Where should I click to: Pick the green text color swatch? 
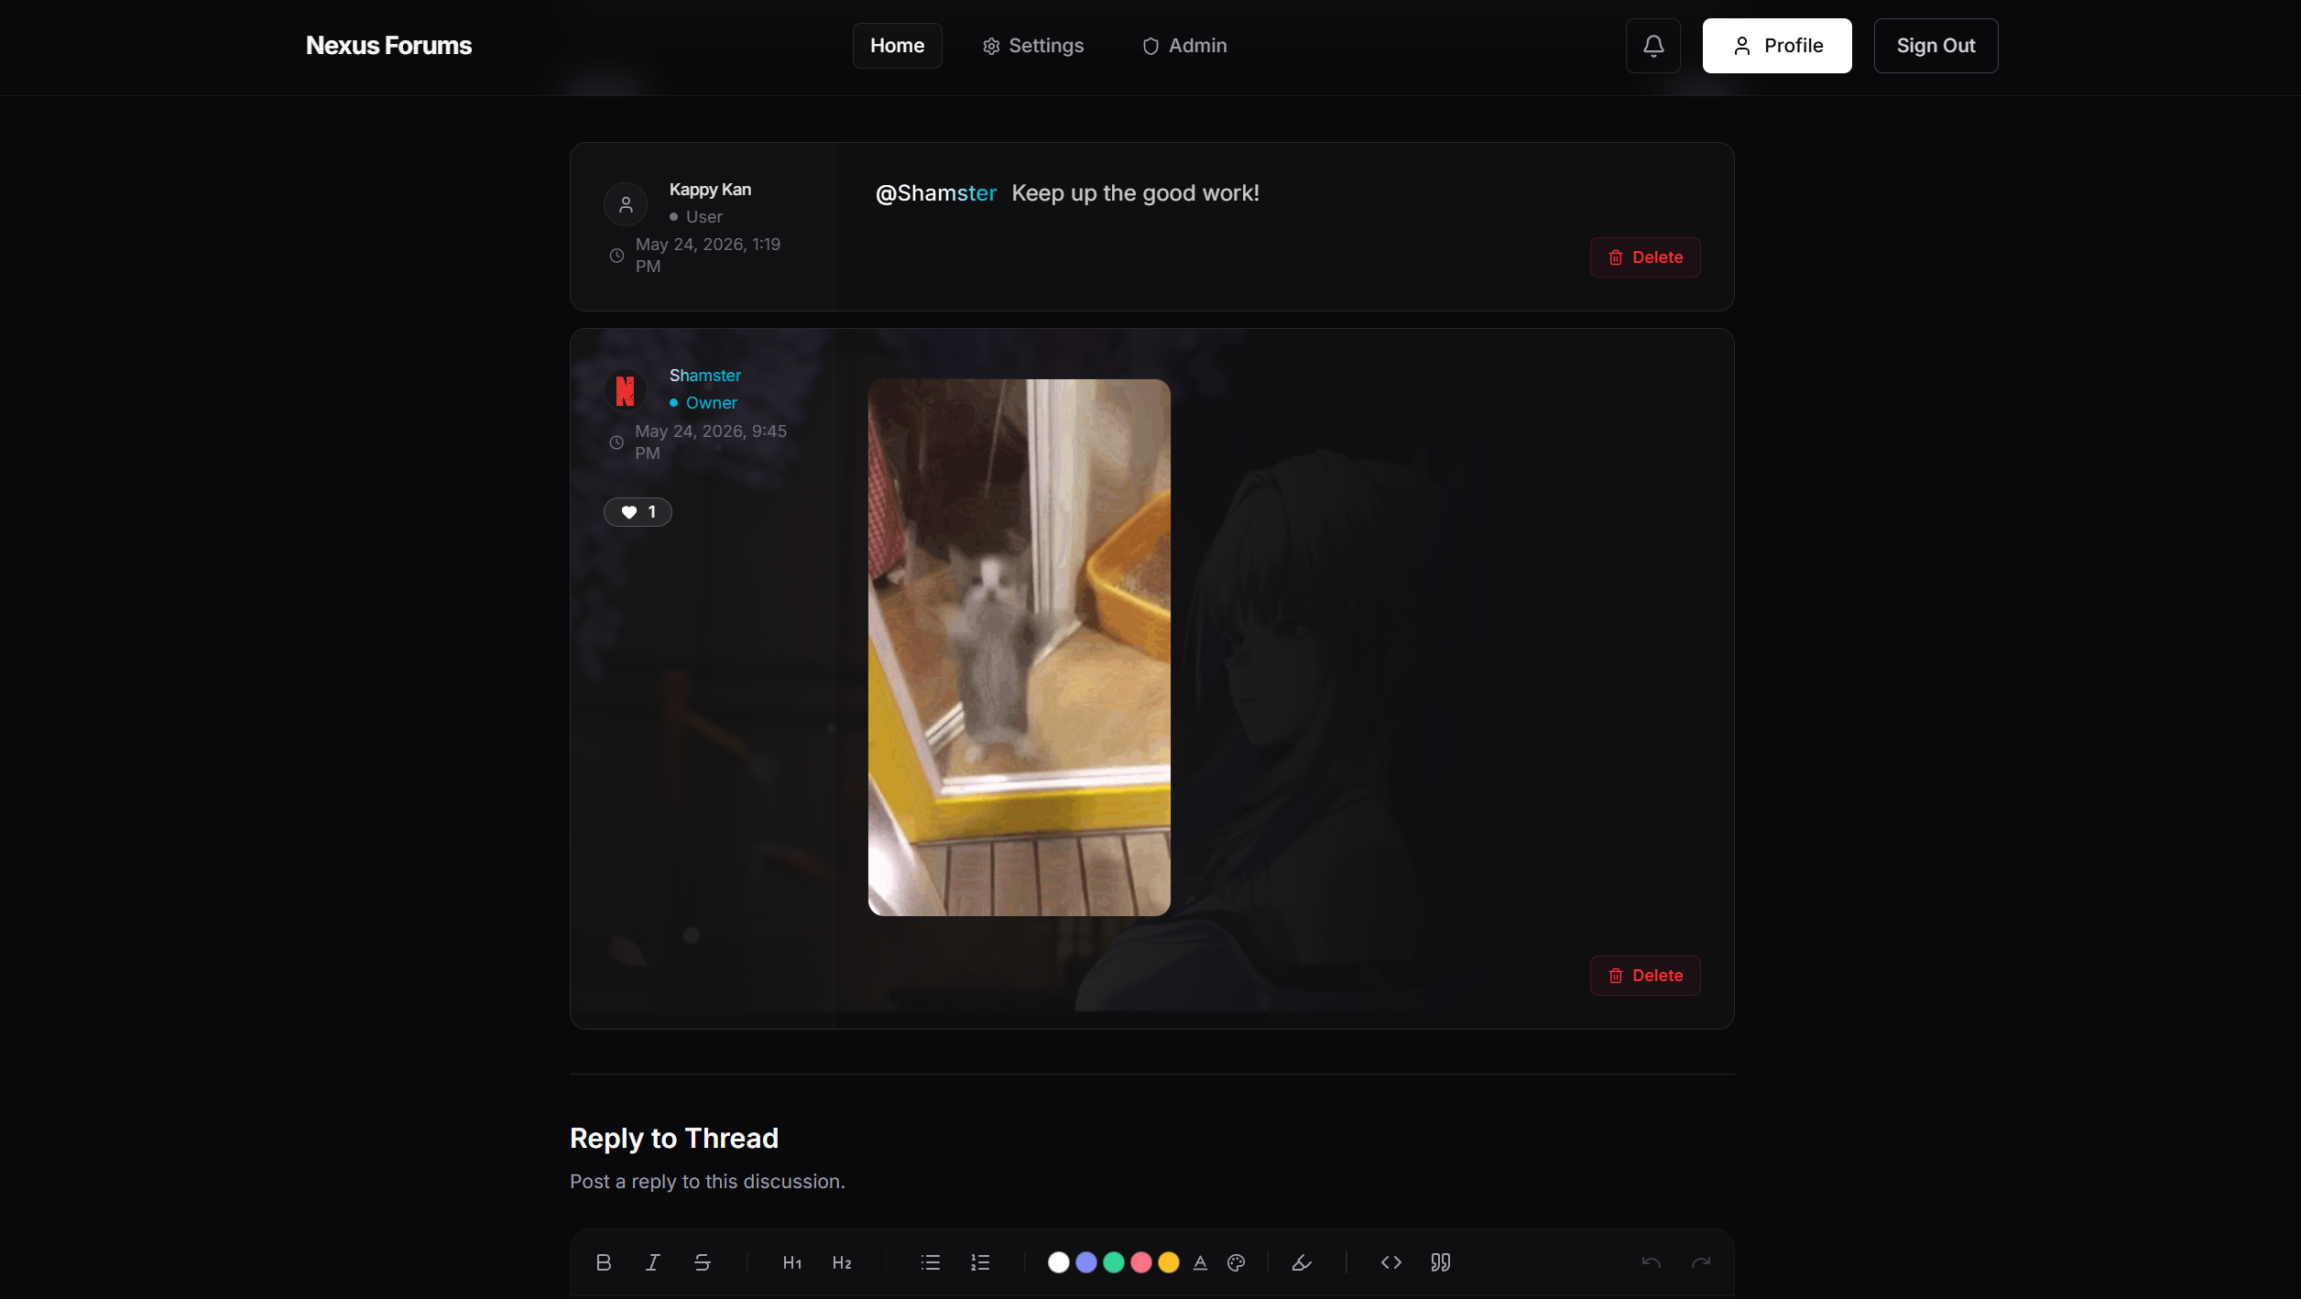point(1113,1262)
